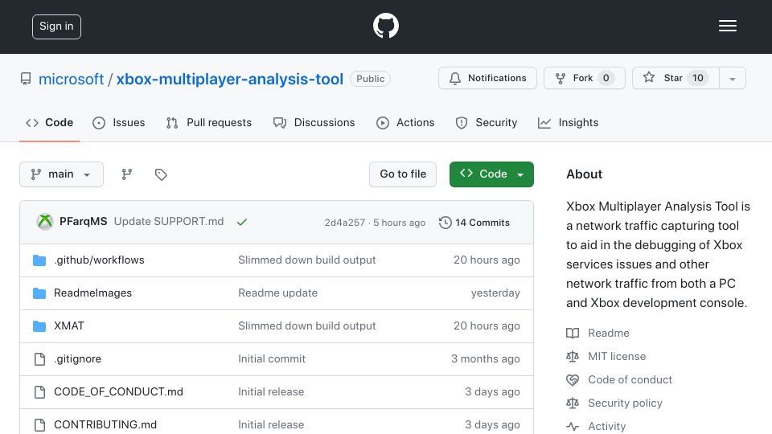Click the Security policy scale icon
This screenshot has width=772, height=434.
pyautogui.click(x=573, y=403)
